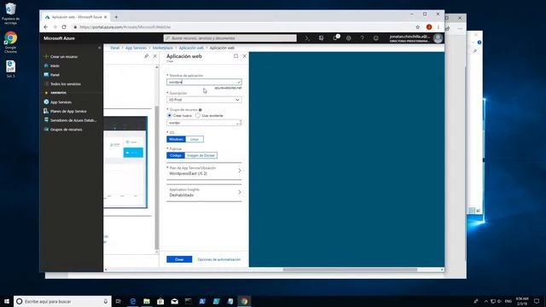
Task: Open the Mail app from the taskbar
Action: click(x=174, y=301)
